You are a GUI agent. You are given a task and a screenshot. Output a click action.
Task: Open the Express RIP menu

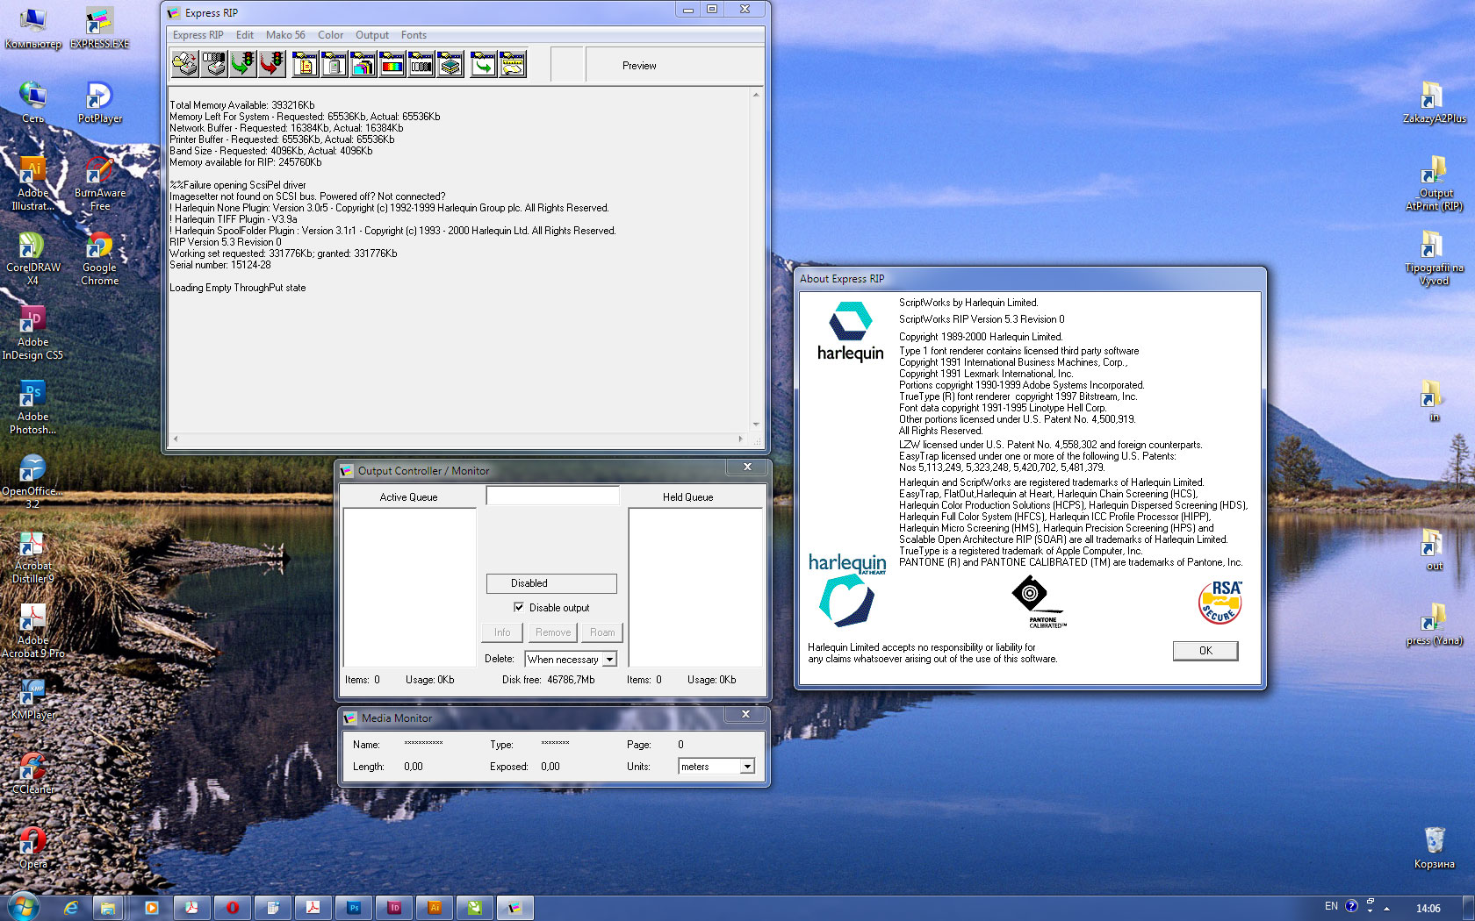(x=198, y=35)
